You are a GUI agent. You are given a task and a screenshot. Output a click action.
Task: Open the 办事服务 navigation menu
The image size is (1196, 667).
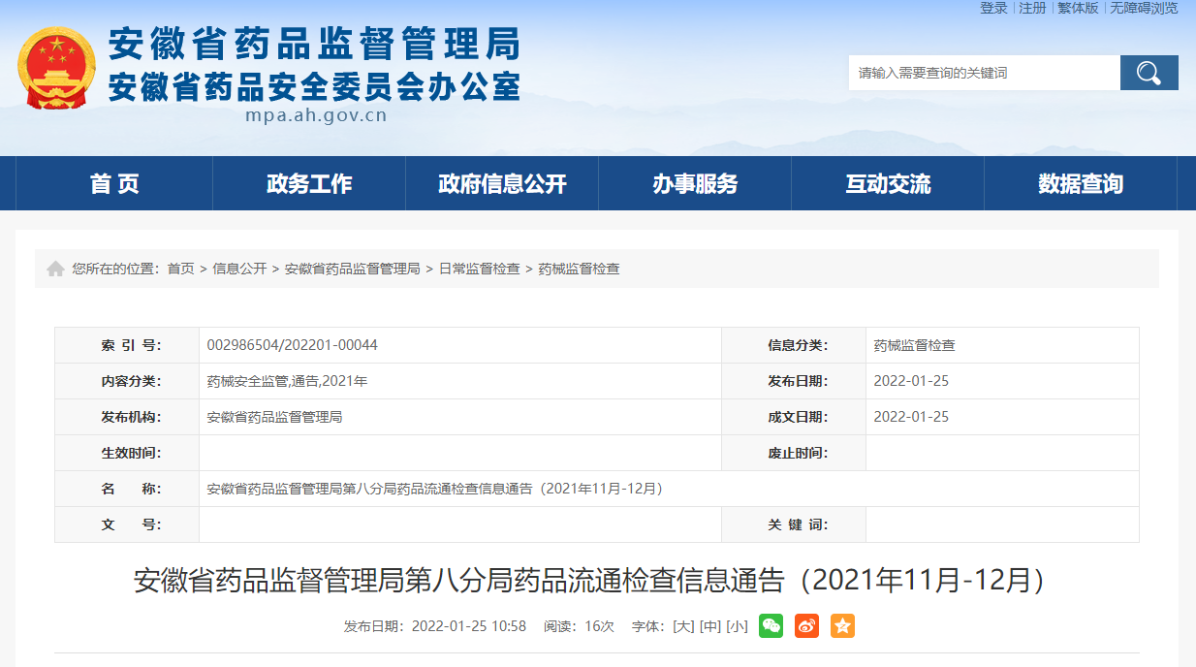click(695, 183)
